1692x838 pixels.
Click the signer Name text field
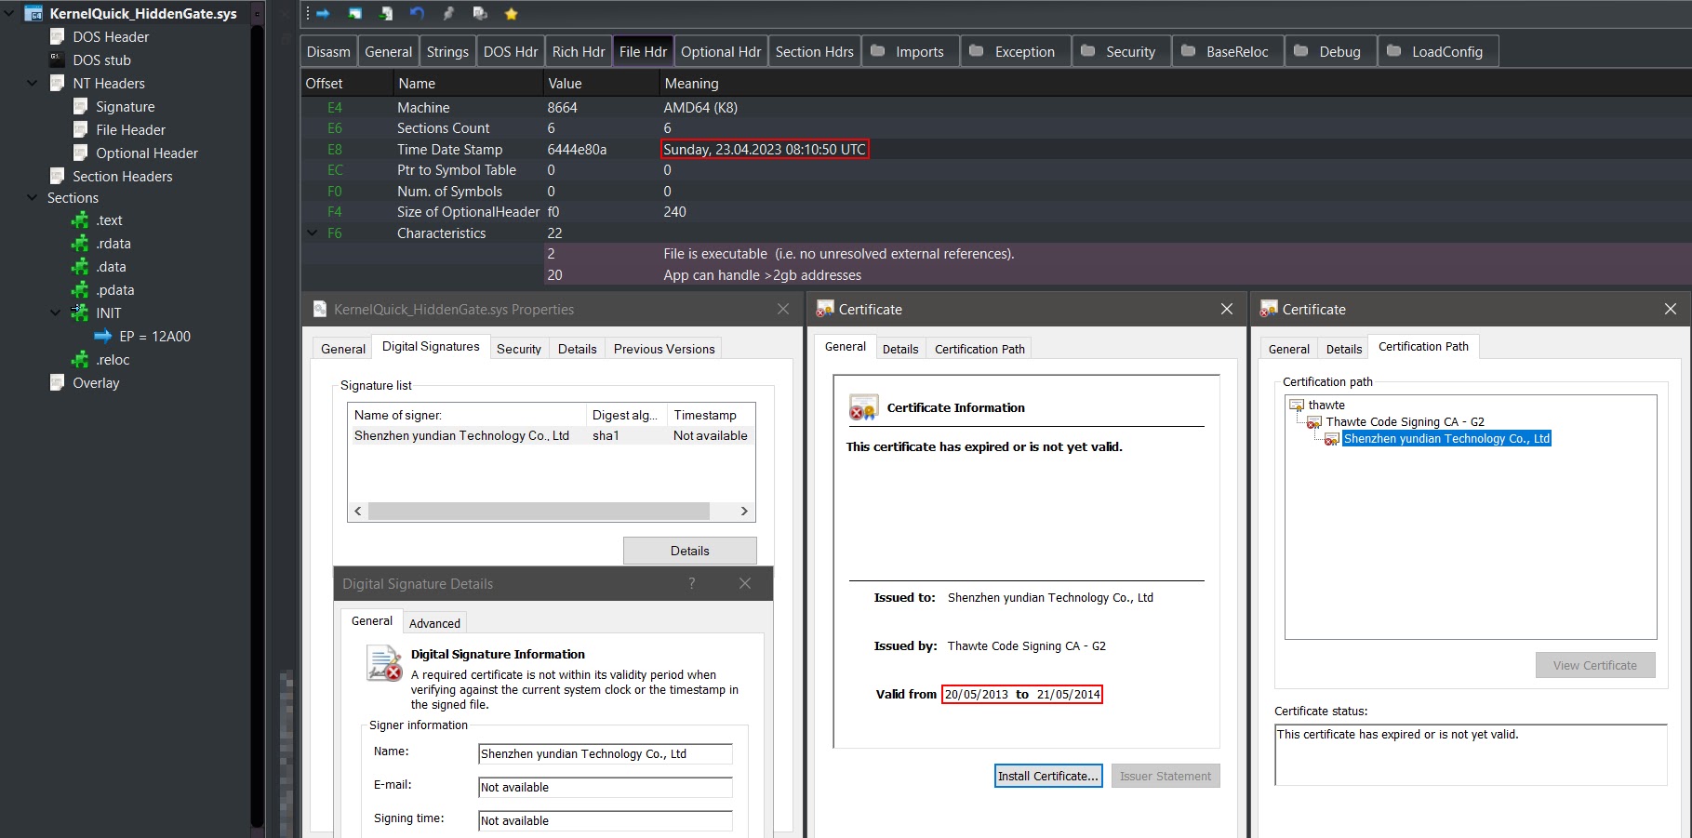[605, 754]
